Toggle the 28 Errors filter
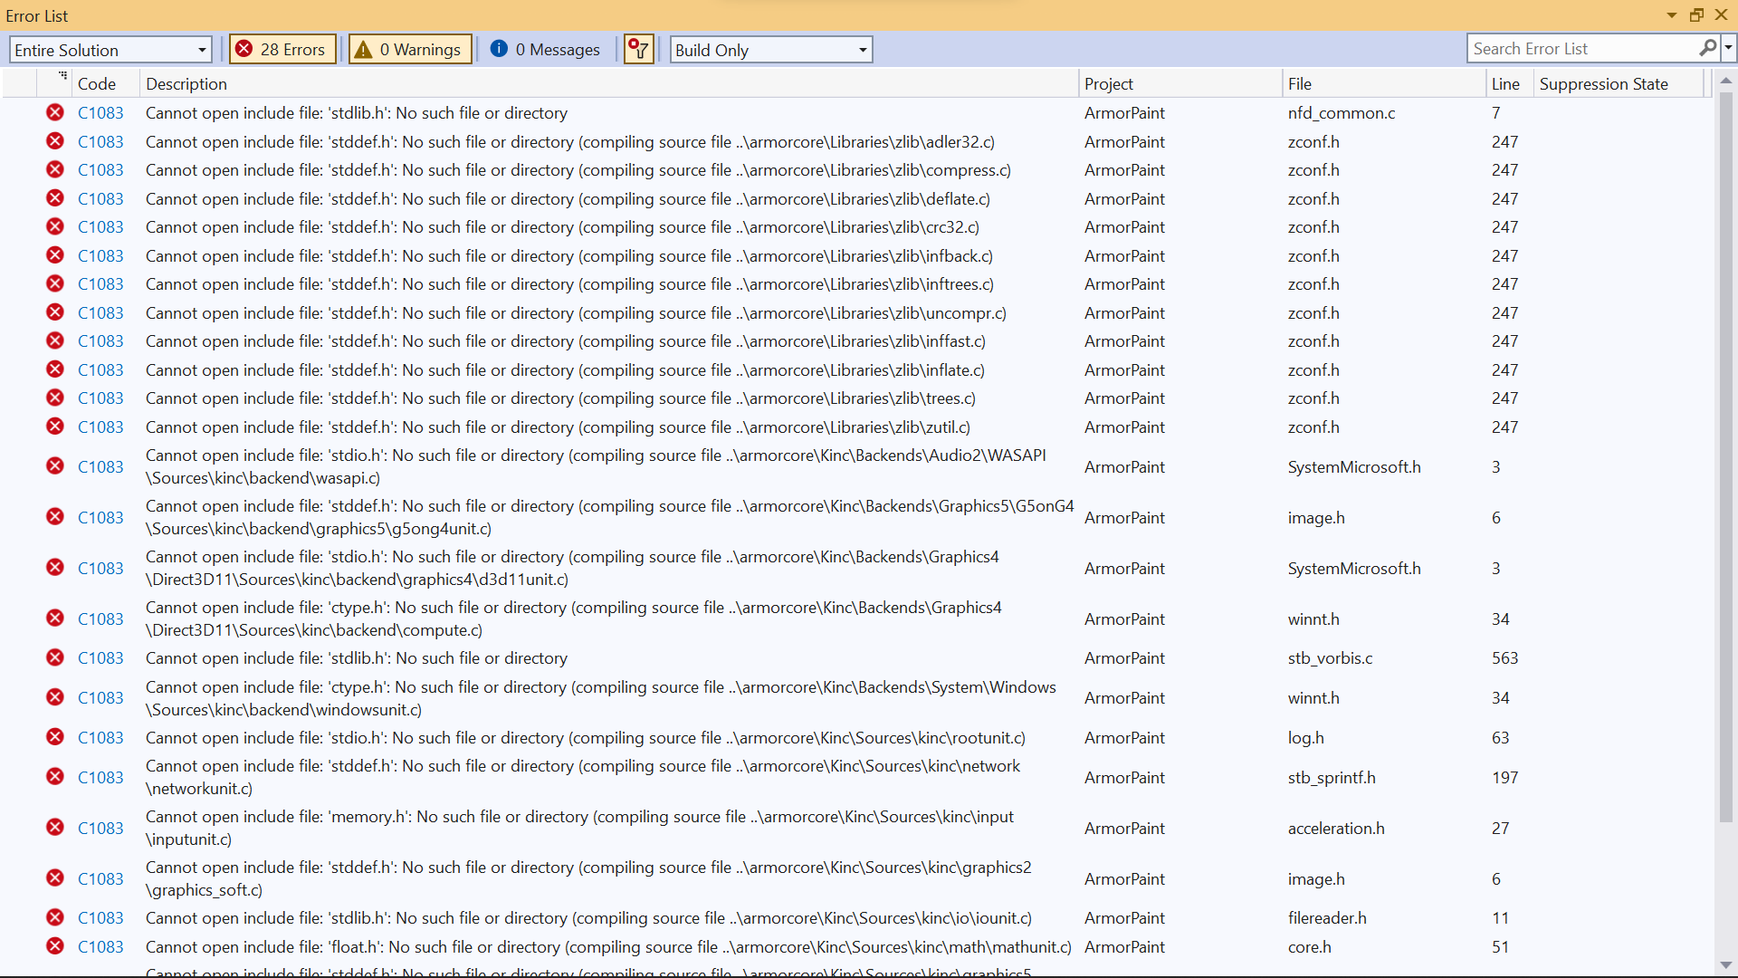 (x=282, y=50)
